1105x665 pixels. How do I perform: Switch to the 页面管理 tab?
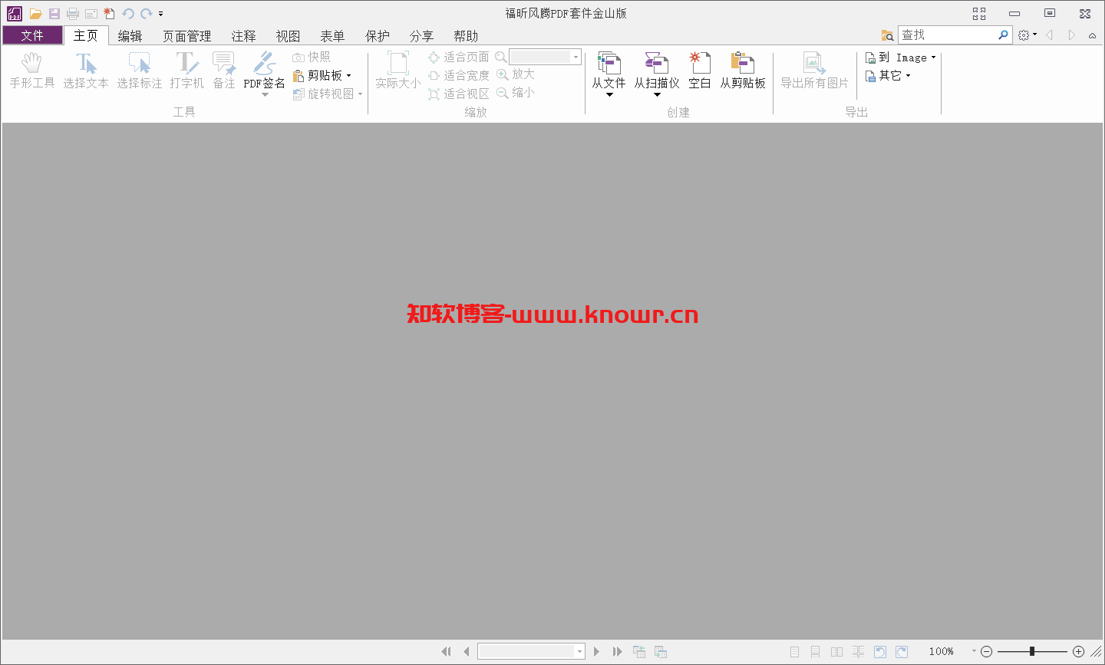pyautogui.click(x=186, y=36)
